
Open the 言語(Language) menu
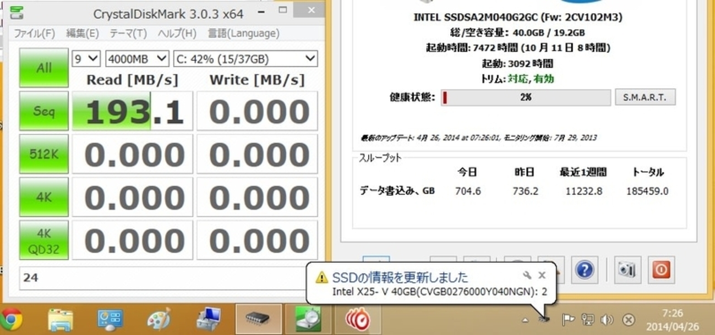(x=243, y=34)
